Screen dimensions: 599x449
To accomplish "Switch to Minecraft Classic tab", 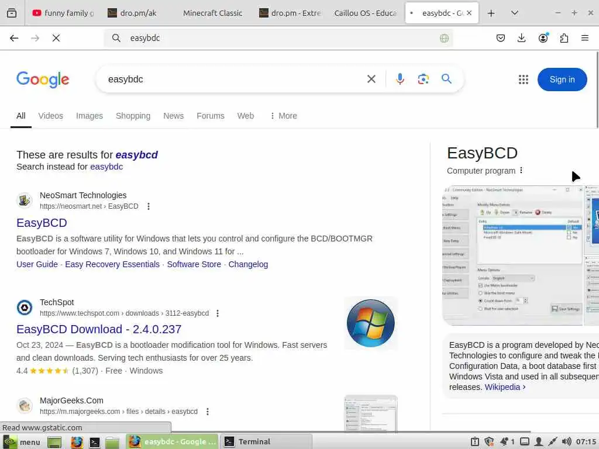I will coord(212,13).
